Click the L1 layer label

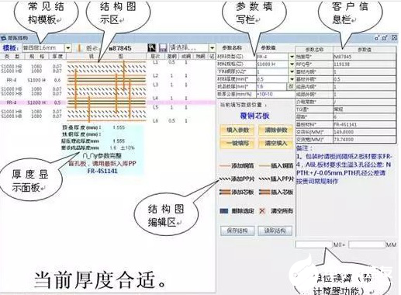(155, 62)
